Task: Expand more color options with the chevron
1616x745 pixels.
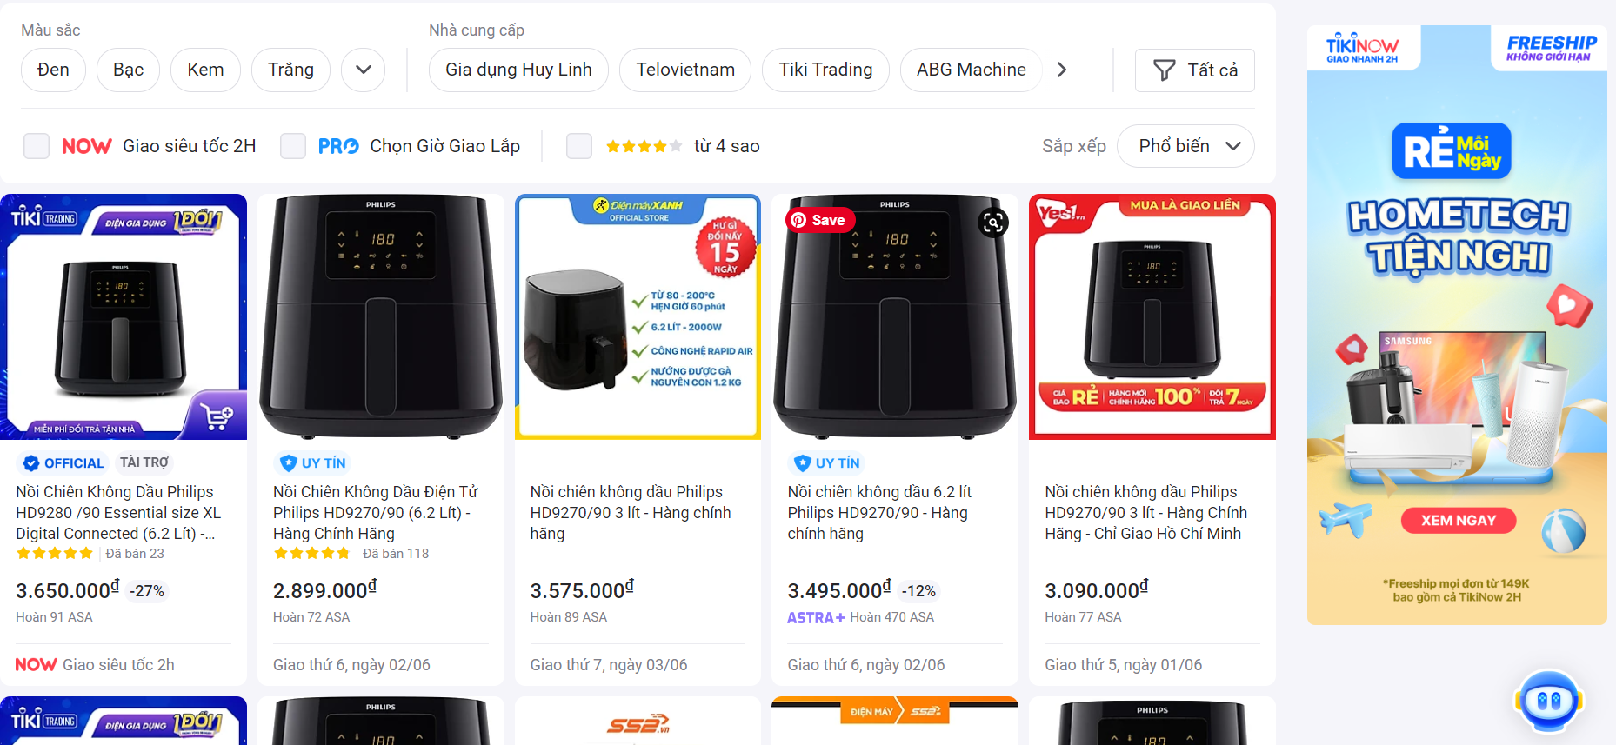Action: (363, 70)
